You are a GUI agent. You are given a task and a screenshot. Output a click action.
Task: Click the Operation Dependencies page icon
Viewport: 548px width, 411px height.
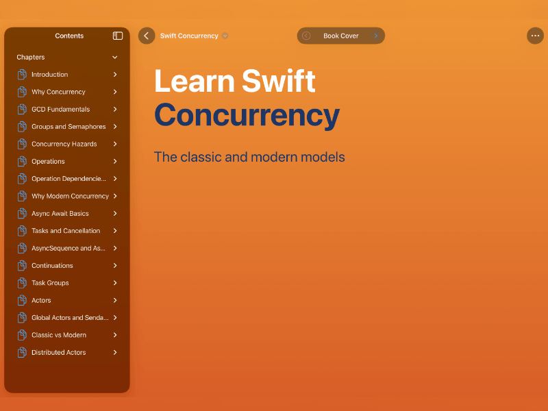[x=22, y=179]
